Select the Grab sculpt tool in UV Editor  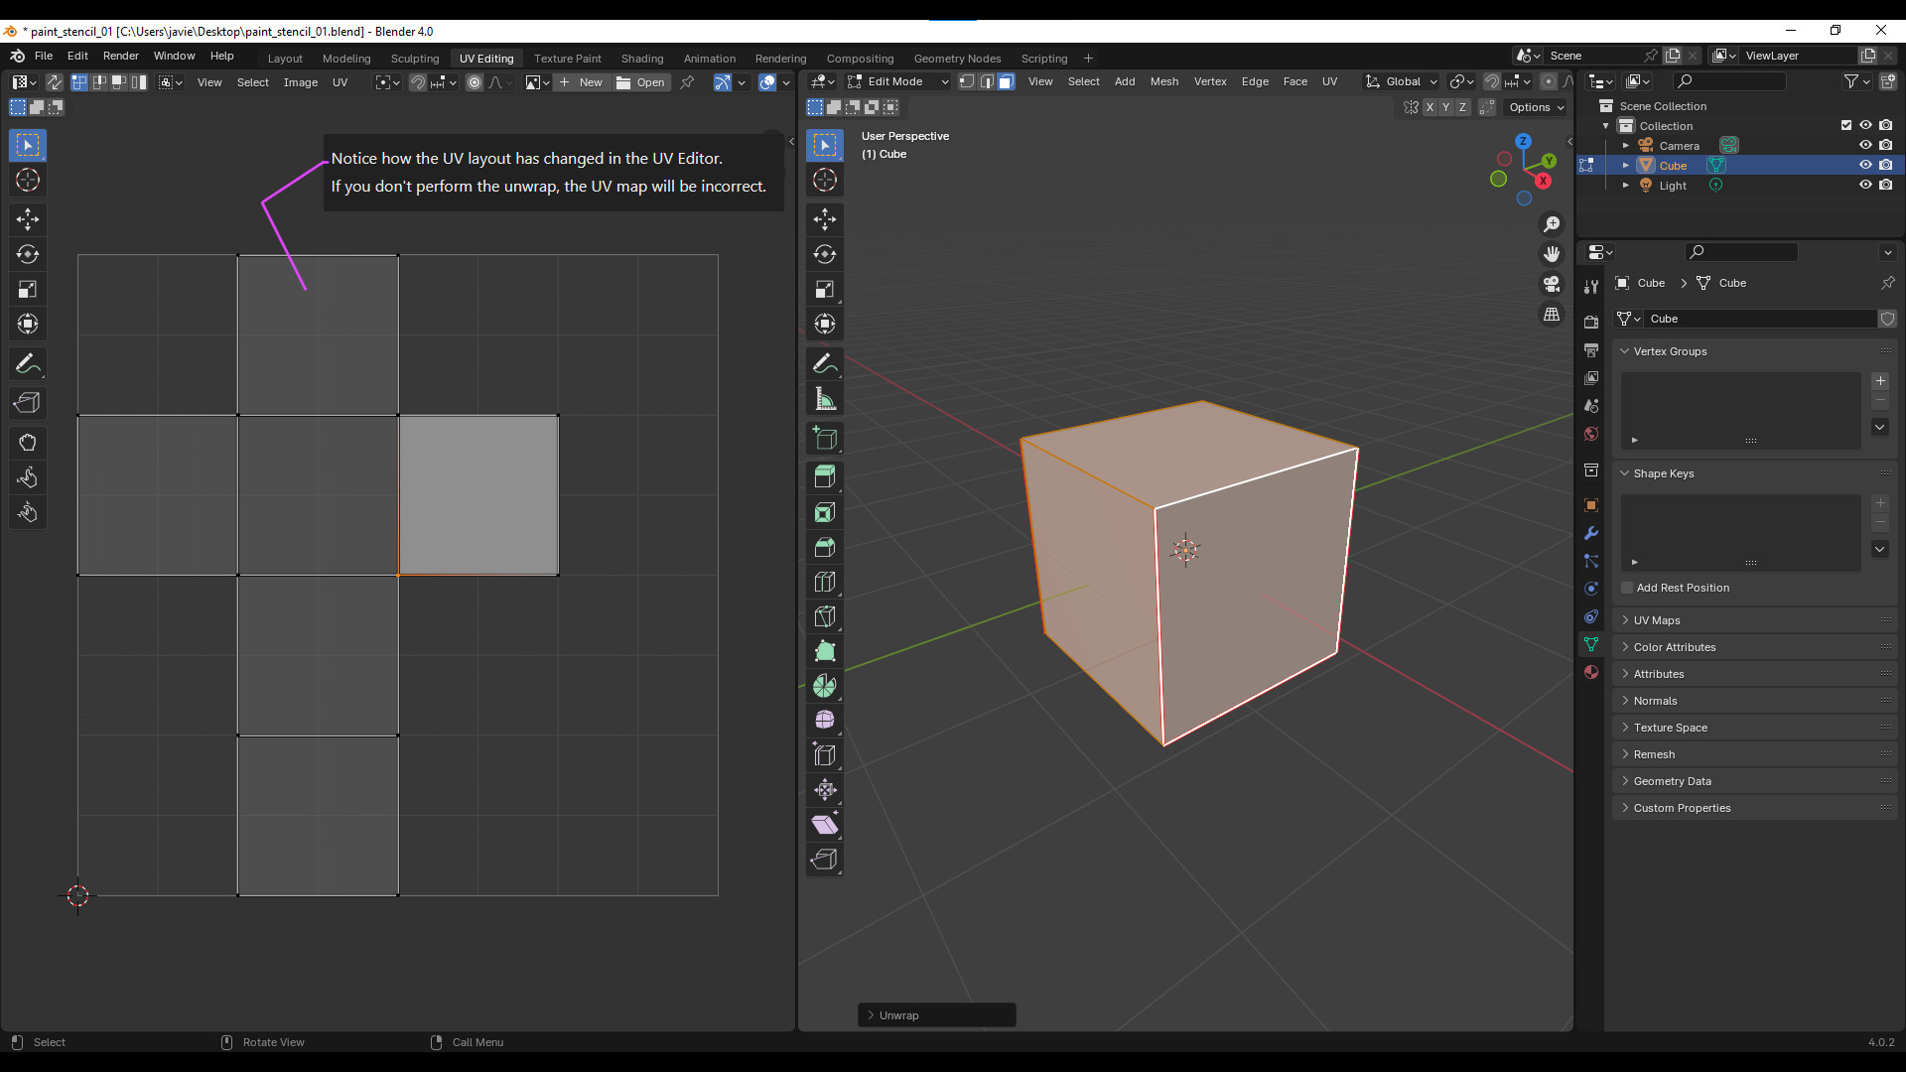point(28,443)
